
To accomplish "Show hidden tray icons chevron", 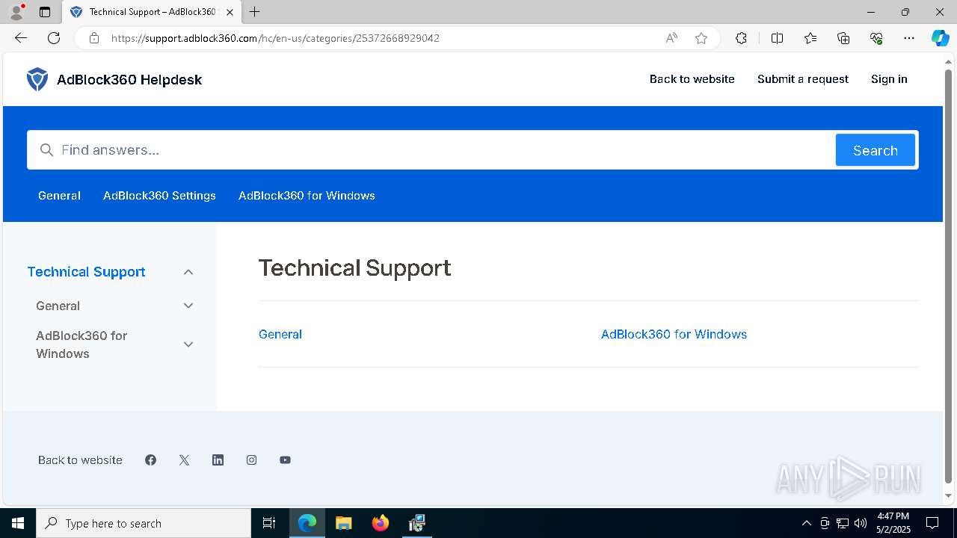I will coord(806,523).
